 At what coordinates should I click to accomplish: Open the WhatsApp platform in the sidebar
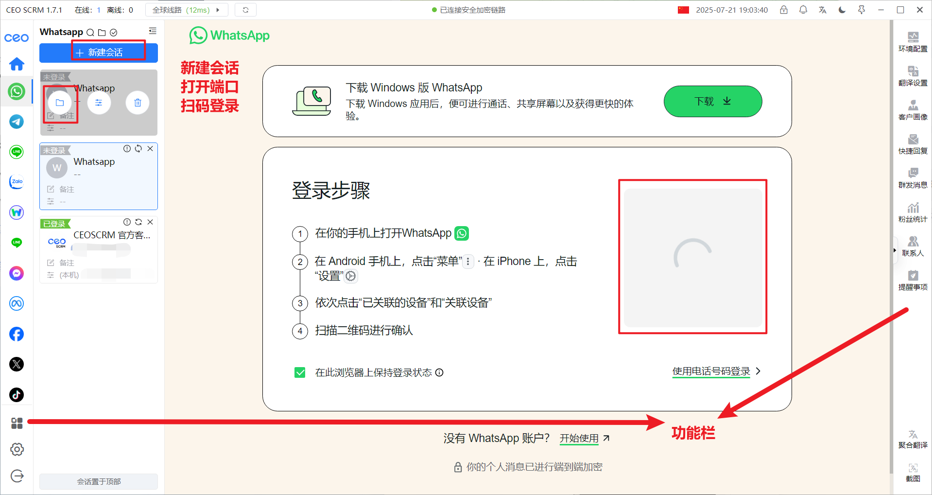(x=17, y=91)
